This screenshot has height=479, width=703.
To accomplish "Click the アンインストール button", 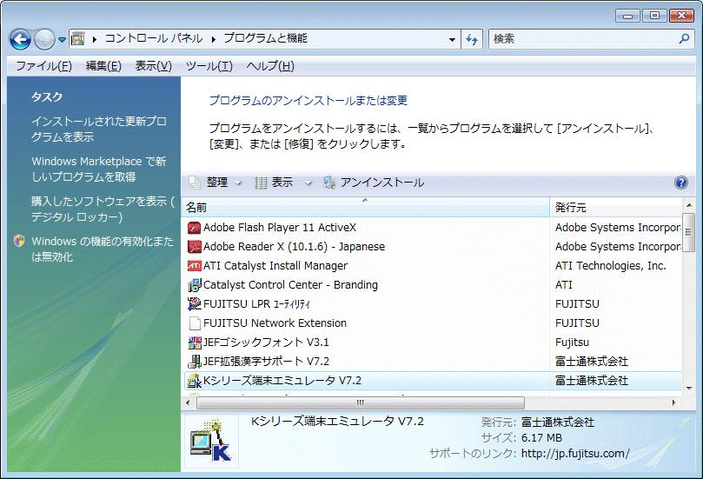I will pyautogui.click(x=375, y=183).
